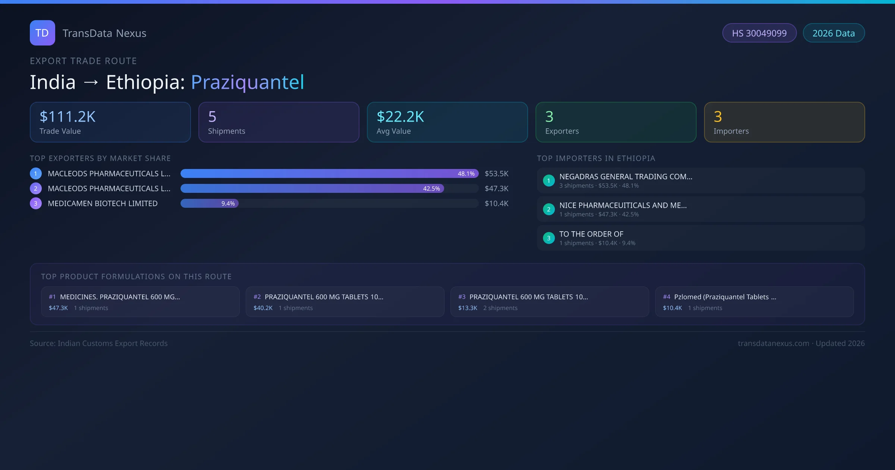
Task: Select the 5 Shipments stat card
Action: [x=279, y=122]
